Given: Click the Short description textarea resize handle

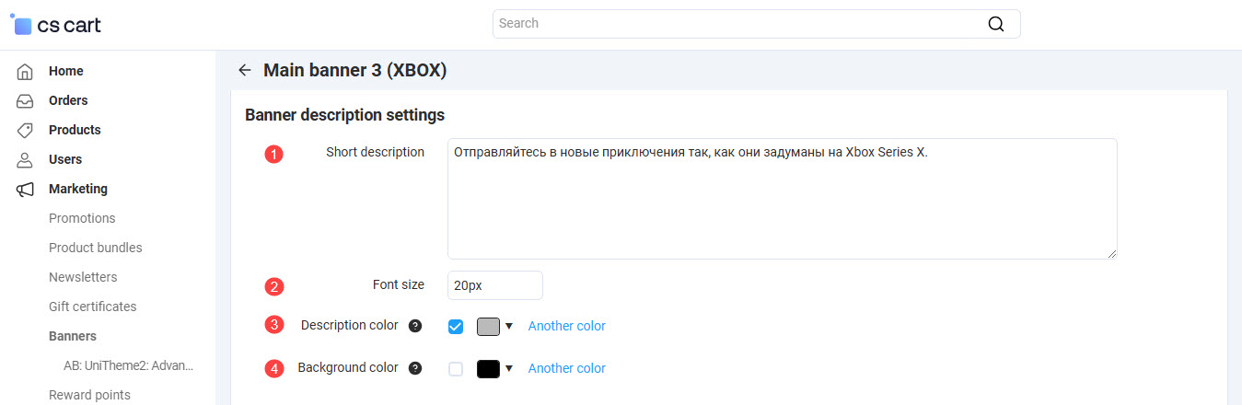Looking at the screenshot, I should point(1111,253).
